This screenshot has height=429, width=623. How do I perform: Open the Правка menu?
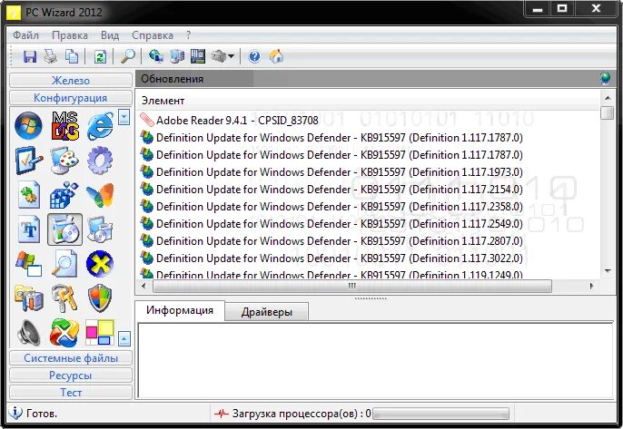[x=70, y=35]
